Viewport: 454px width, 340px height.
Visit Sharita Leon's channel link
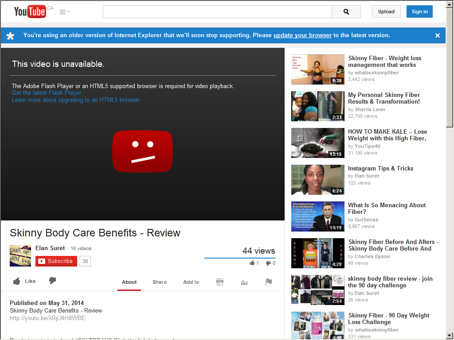pyautogui.click(x=370, y=109)
